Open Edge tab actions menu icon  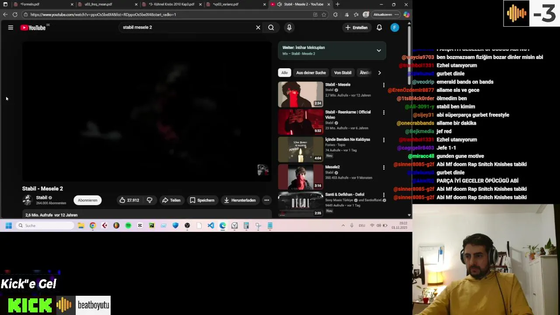5,4
